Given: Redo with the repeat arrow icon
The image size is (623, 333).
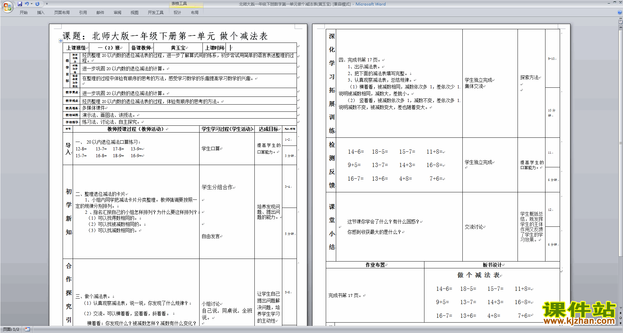Looking at the screenshot, I should (37, 4).
